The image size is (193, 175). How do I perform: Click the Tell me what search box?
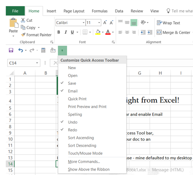(179, 11)
